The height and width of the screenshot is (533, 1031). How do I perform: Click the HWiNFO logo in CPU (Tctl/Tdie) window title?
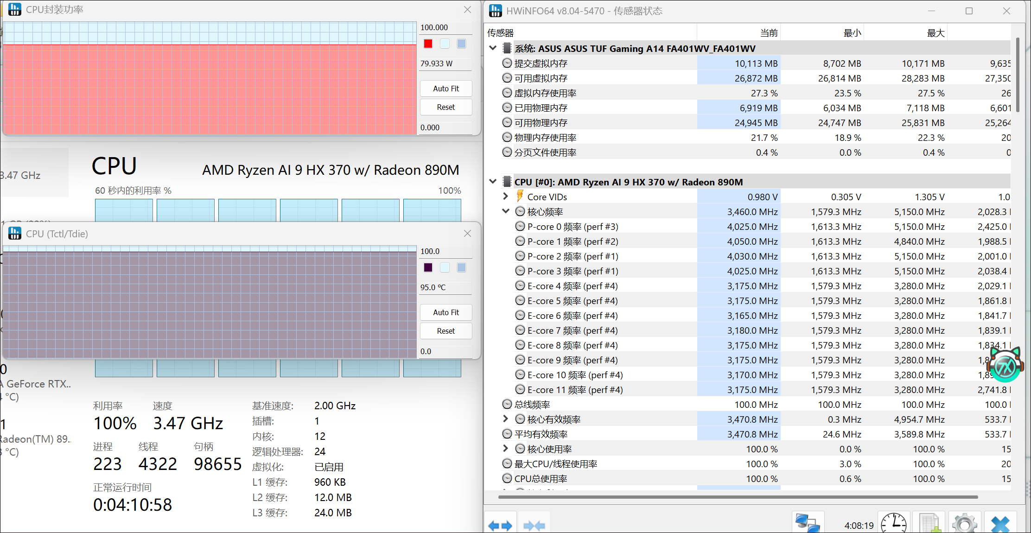click(x=15, y=233)
